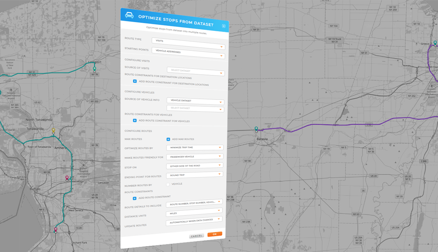Select the magenta stop pin near Buffalo
The width and height of the screenshot is (438, 252).
(67, 177)
